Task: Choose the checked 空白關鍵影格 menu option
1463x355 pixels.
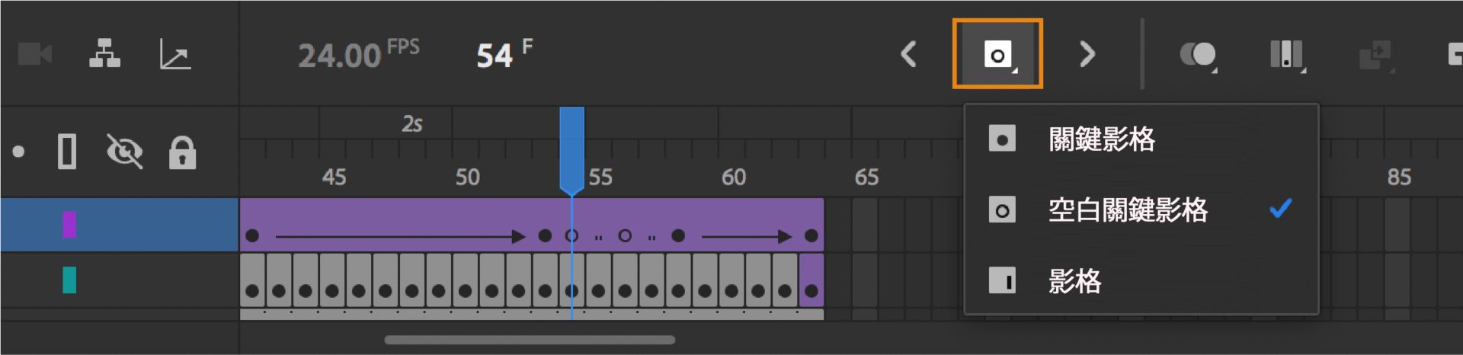Action: point(1128,209)
